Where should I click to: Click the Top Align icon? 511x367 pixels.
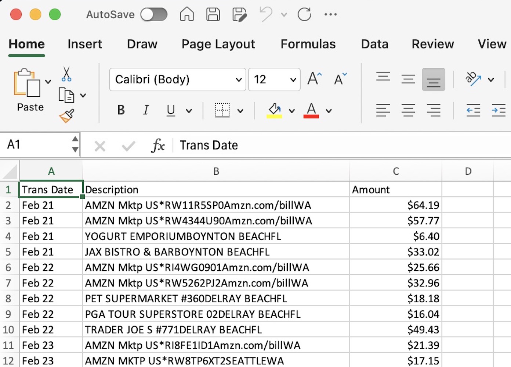click(383, 77)
